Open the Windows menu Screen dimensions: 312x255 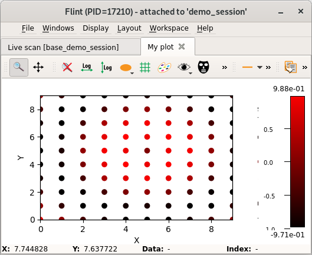pos(58,28)
